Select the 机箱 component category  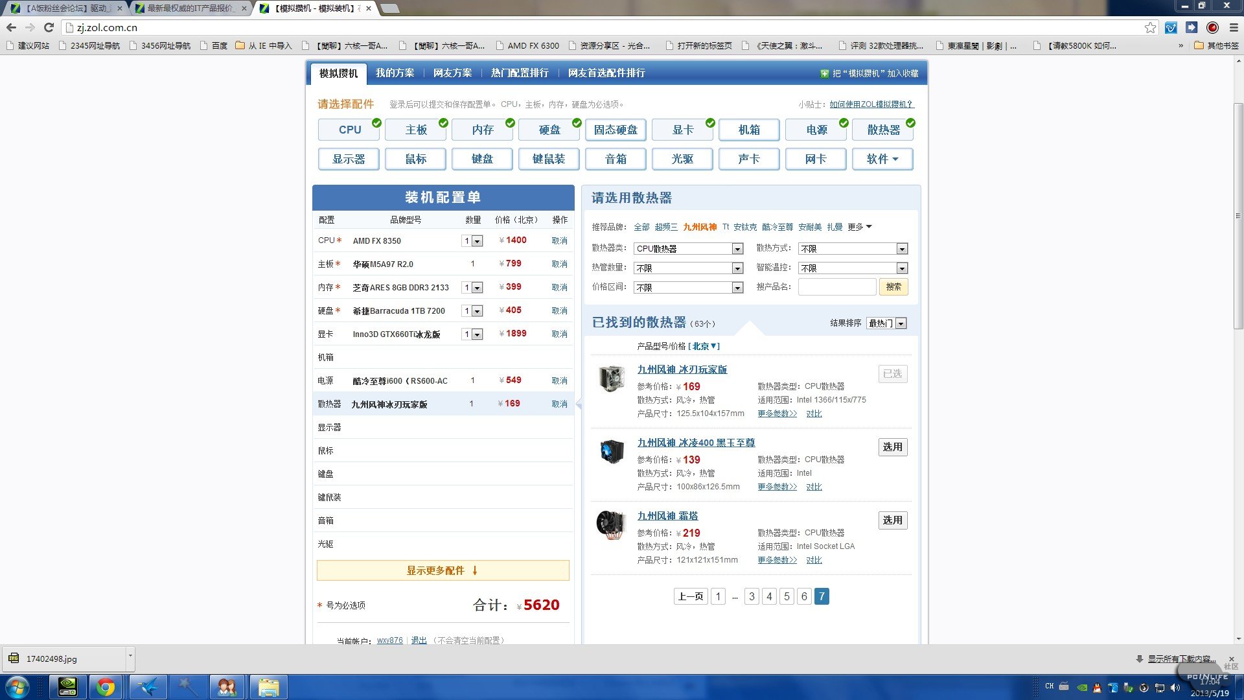749,130
